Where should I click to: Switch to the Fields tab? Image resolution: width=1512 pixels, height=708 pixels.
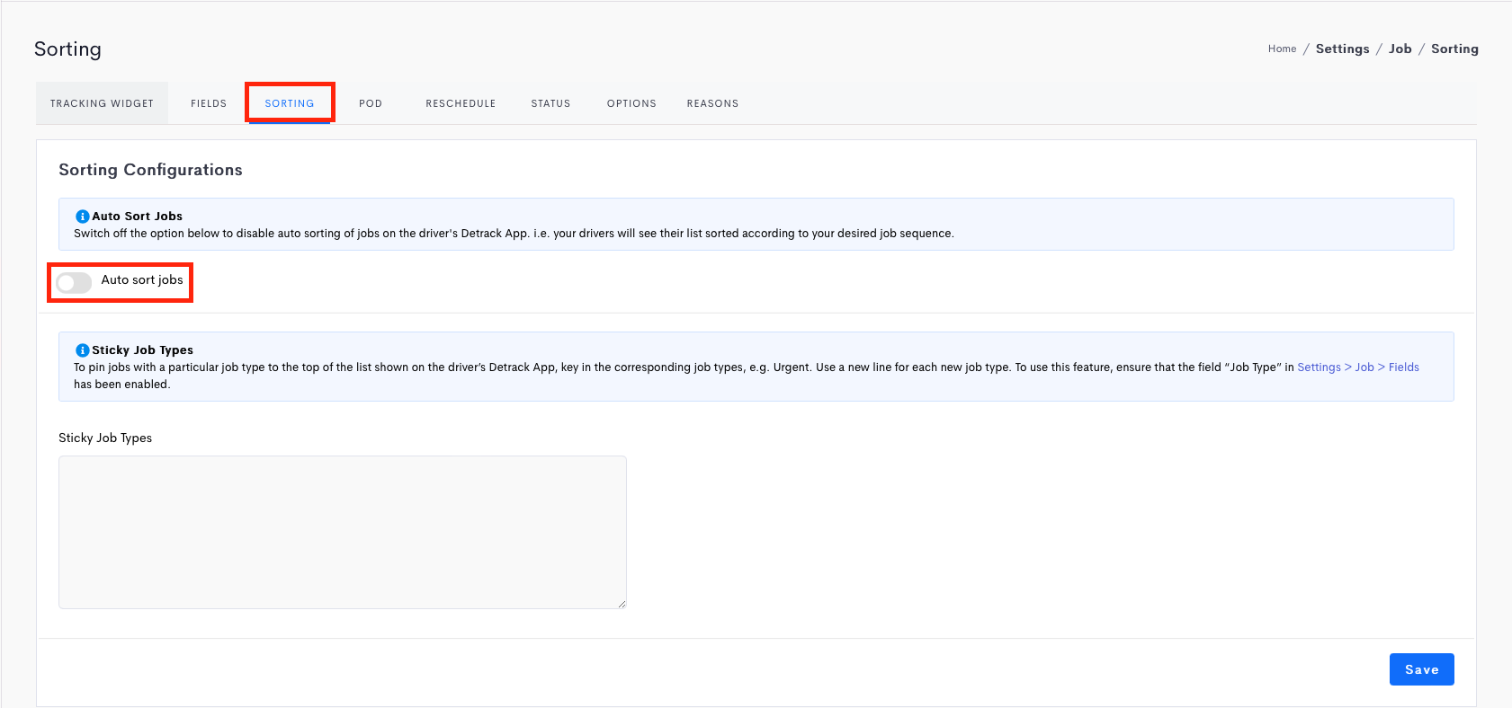click(209, 103)
